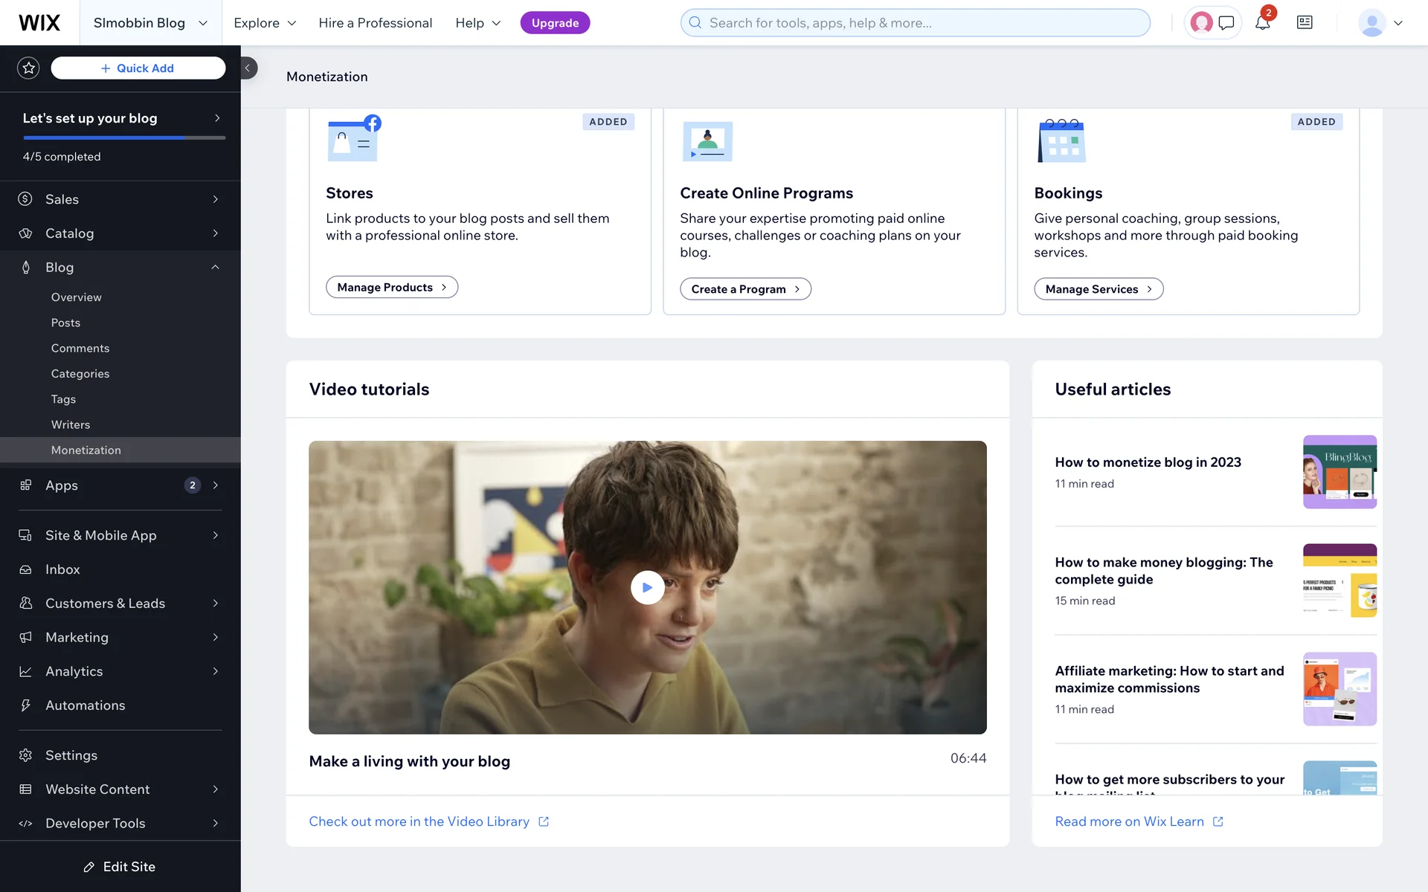This screenshot has height=892, width=1428.
Task: Select Categories under Blog
Action: tap(80, 374)
